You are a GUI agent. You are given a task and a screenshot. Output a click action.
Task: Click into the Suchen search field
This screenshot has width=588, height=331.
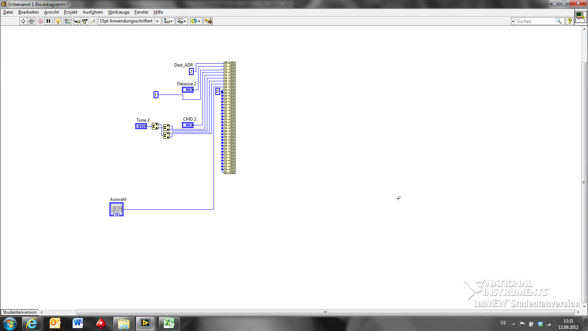(535, 21)
